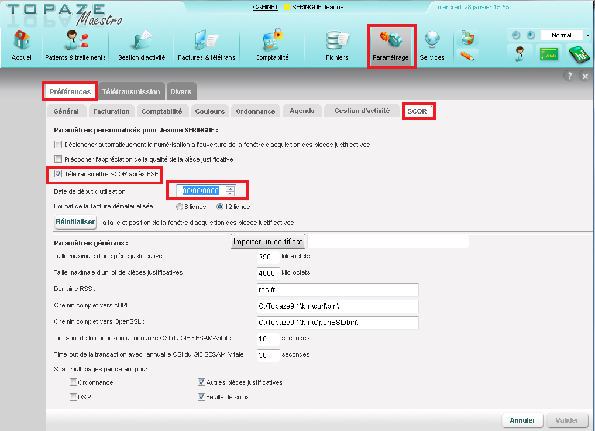Open Patients & traitements module

[x=75, y=46]
